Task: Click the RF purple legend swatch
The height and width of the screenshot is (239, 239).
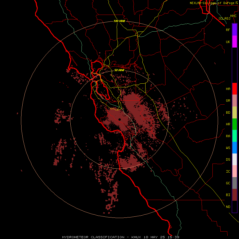Action: pos(234,30)
